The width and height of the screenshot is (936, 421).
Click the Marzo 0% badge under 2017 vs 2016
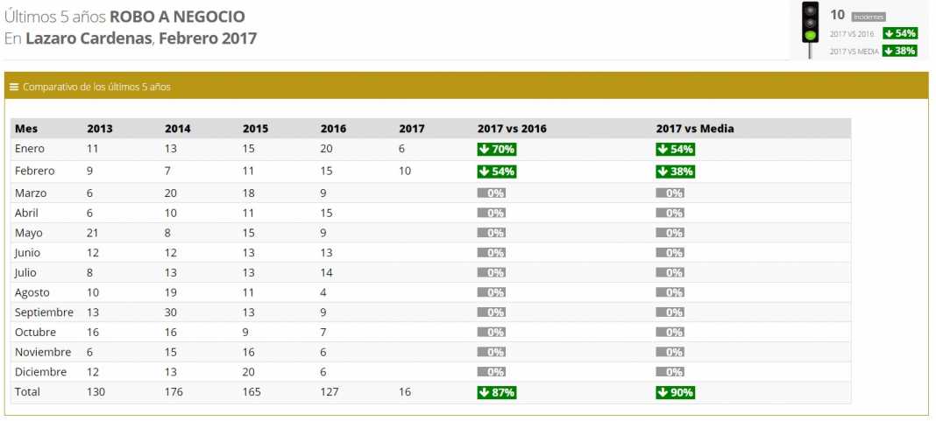tap(492, 193)
